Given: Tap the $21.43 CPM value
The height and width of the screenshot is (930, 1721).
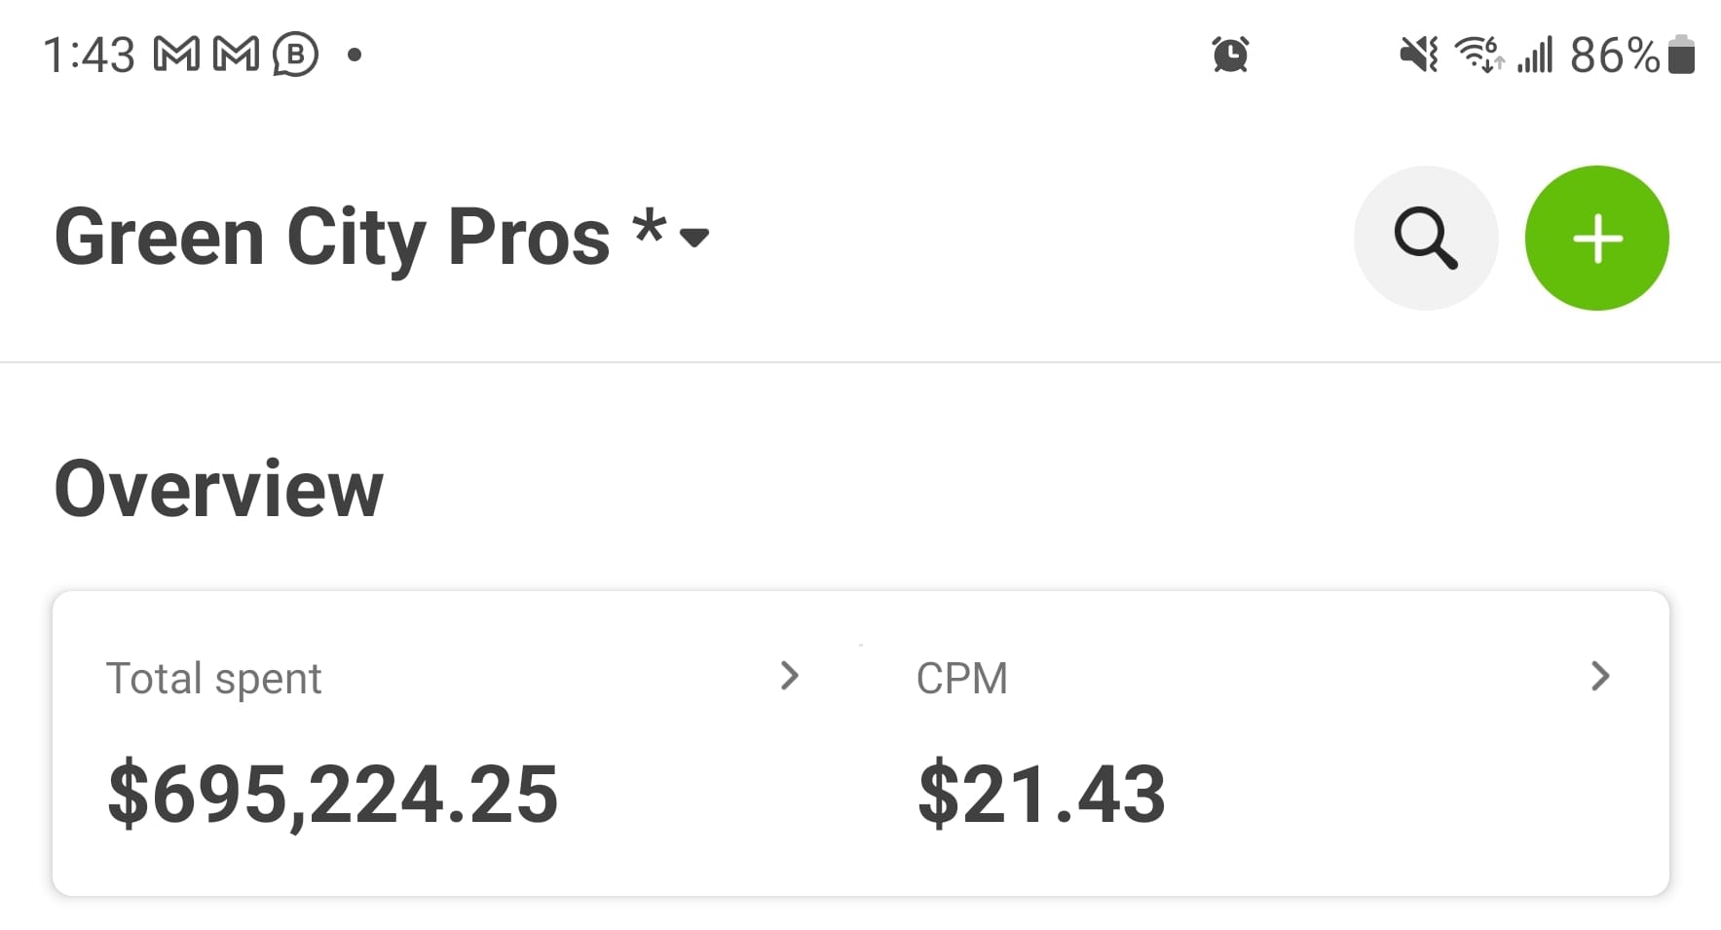Looking at the screenshot, I should point(1041,795).
